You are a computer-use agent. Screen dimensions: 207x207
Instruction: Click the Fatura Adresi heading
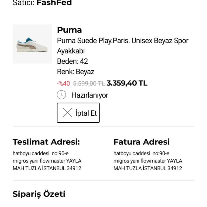[142, 142]
